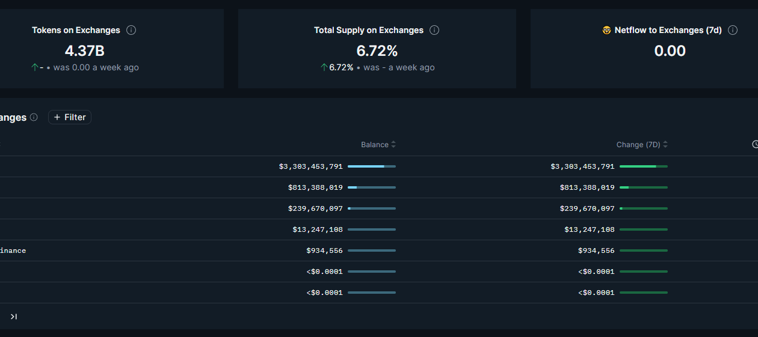
Task: Click the $239,670,097 balance value
Action: coord(315,208)
